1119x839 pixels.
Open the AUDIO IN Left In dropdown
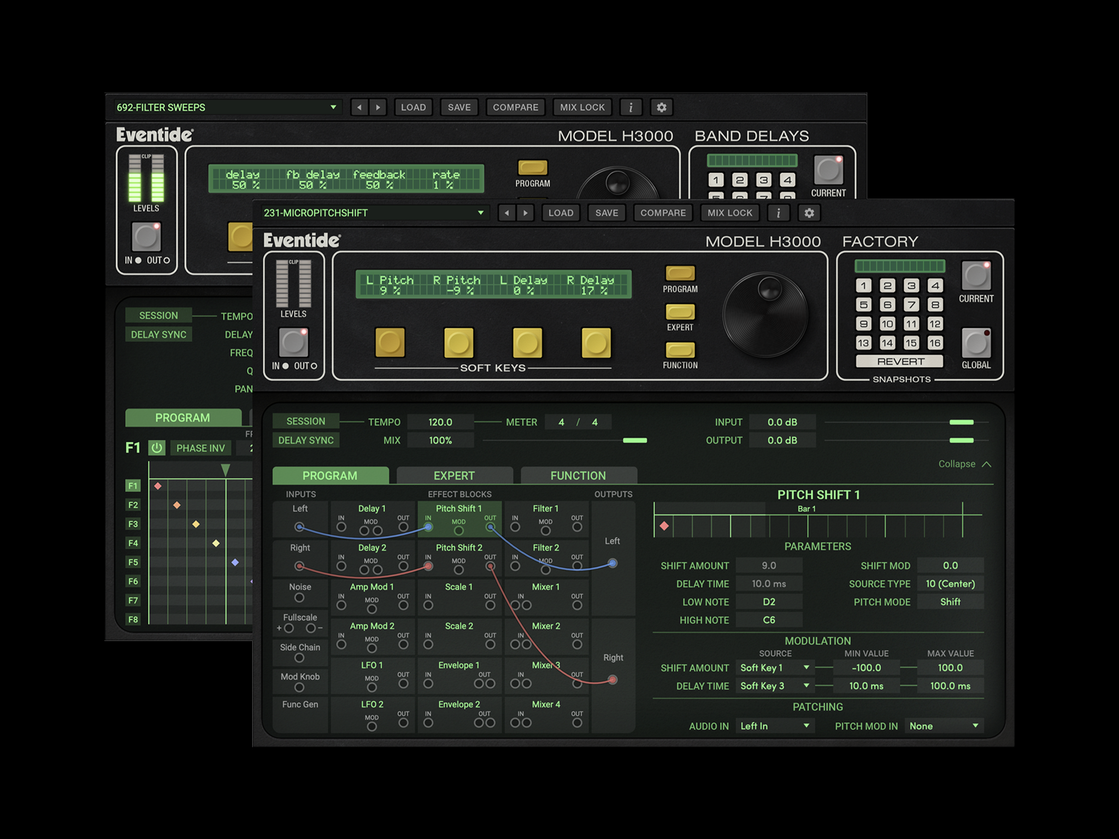tap(775, 726)
